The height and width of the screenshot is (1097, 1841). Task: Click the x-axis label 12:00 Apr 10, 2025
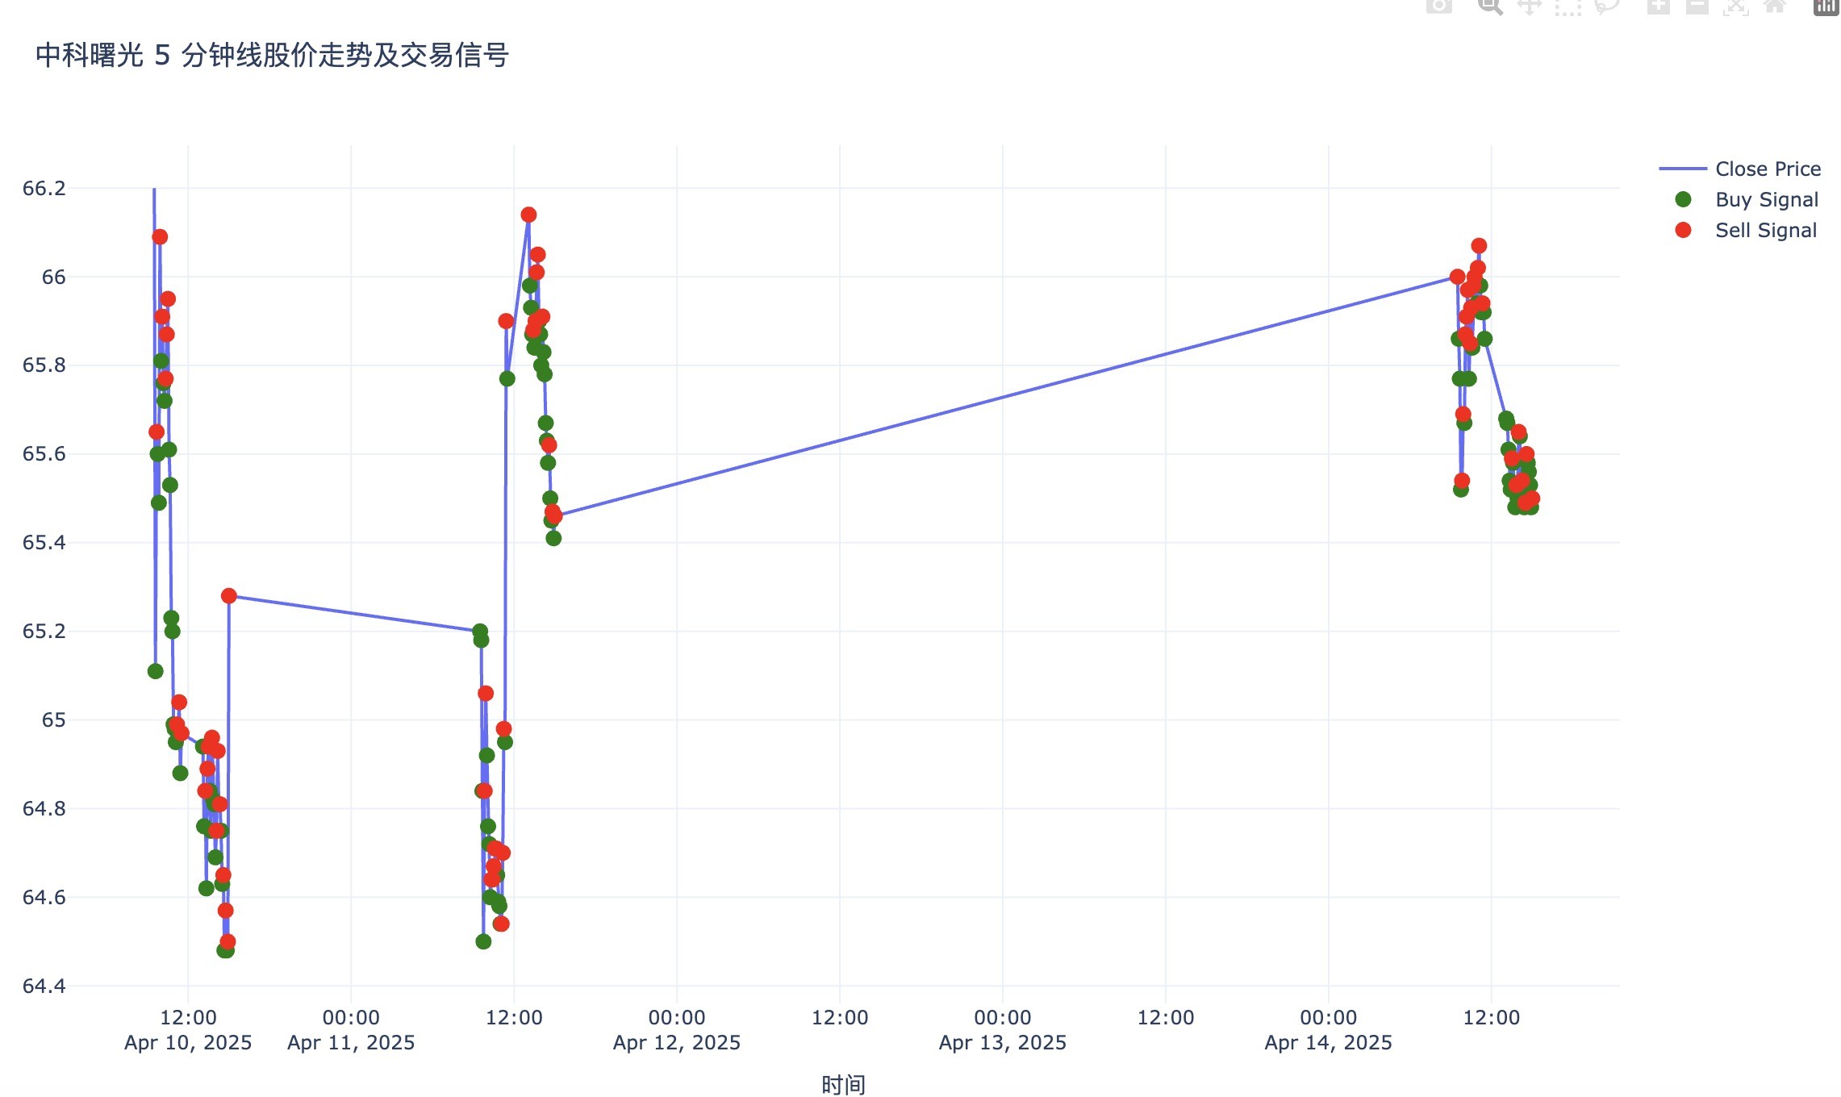coord(188,1030)
